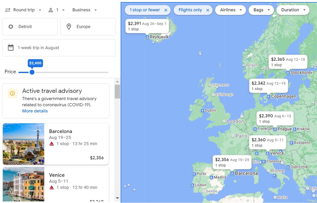Open the Duration filter menu
Viewport: 317px width, 203px height.
[293, 10]
